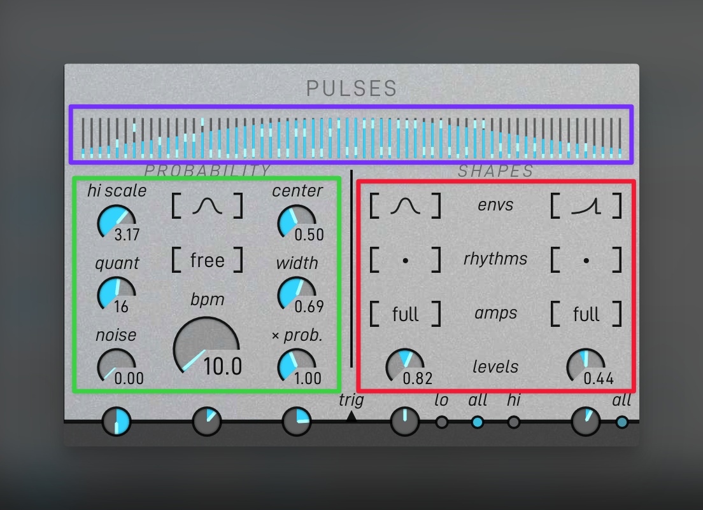Click the bottom modulation knob below right levels
Viewport: 703px width, 510px height.
click(x=586, y=422)
